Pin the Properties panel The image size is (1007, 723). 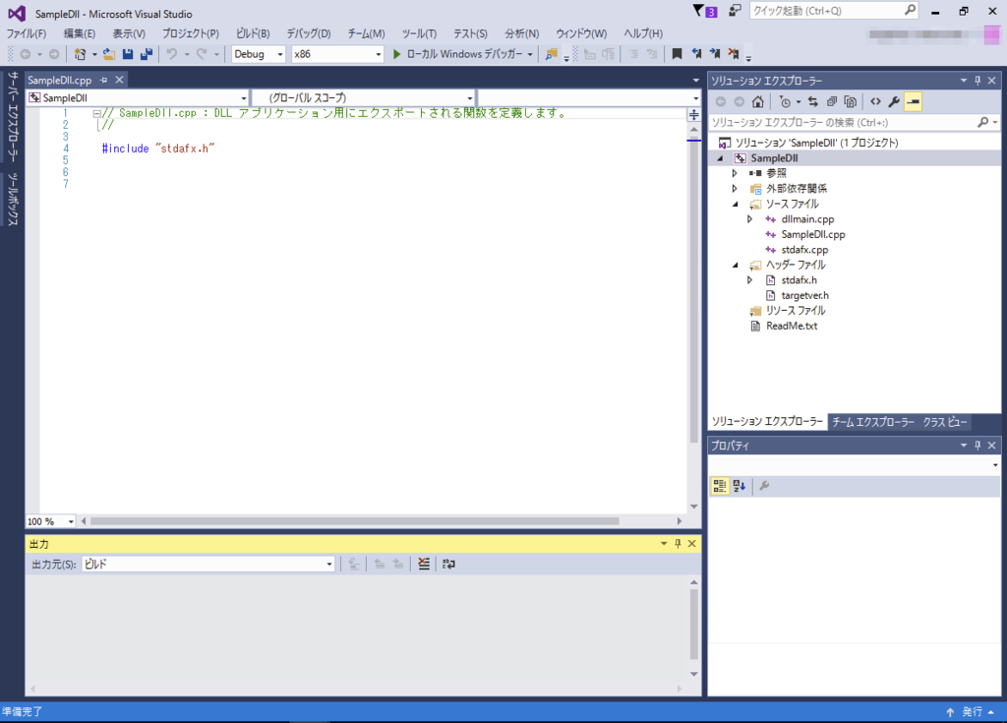click(977, 445)
